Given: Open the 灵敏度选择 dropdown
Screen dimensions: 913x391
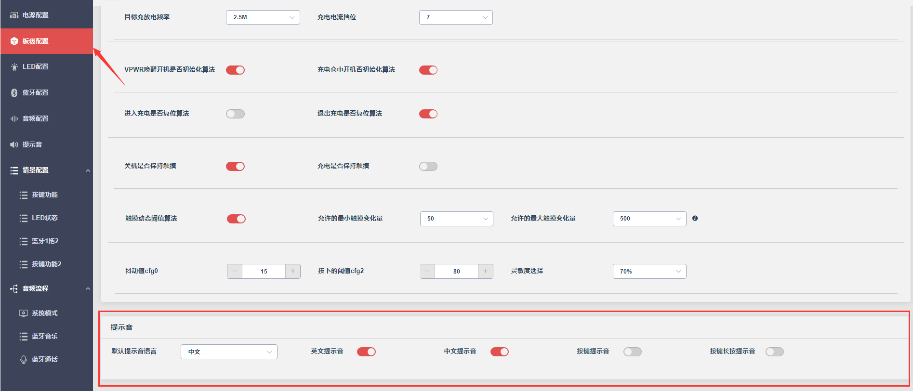Looking at the screenshot, I should click(x=649, y=272).
